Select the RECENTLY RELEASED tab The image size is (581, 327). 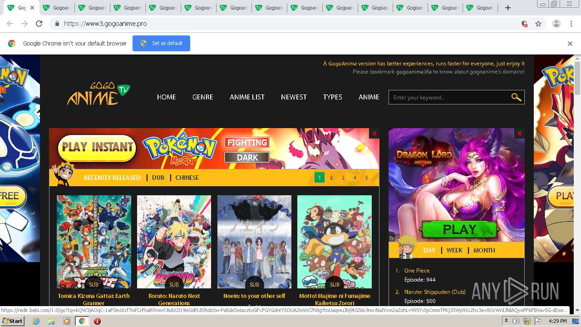click(112, 178)
